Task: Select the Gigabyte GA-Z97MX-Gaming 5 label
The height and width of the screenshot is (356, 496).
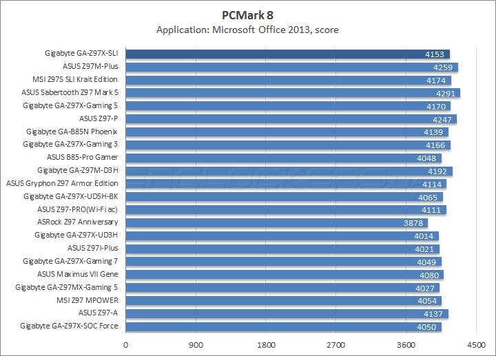Action: 66,287
